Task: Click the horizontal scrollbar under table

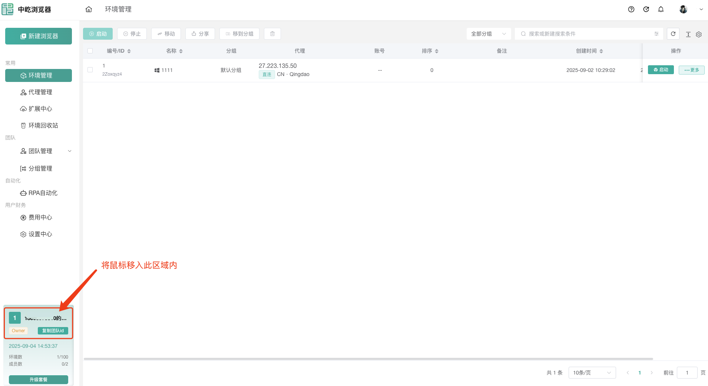Action: 368,359
